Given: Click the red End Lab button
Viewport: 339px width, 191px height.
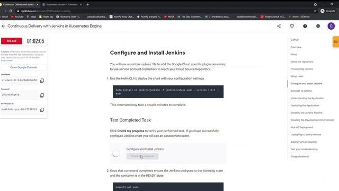Looking at the screenshot, I should 12,41.
